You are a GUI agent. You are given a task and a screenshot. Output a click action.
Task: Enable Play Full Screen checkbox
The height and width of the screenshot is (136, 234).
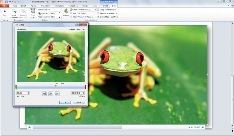click(x=71, y=13)
